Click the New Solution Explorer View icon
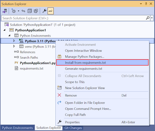The height and width of the screenshot is (131, 155). [59, 88]
